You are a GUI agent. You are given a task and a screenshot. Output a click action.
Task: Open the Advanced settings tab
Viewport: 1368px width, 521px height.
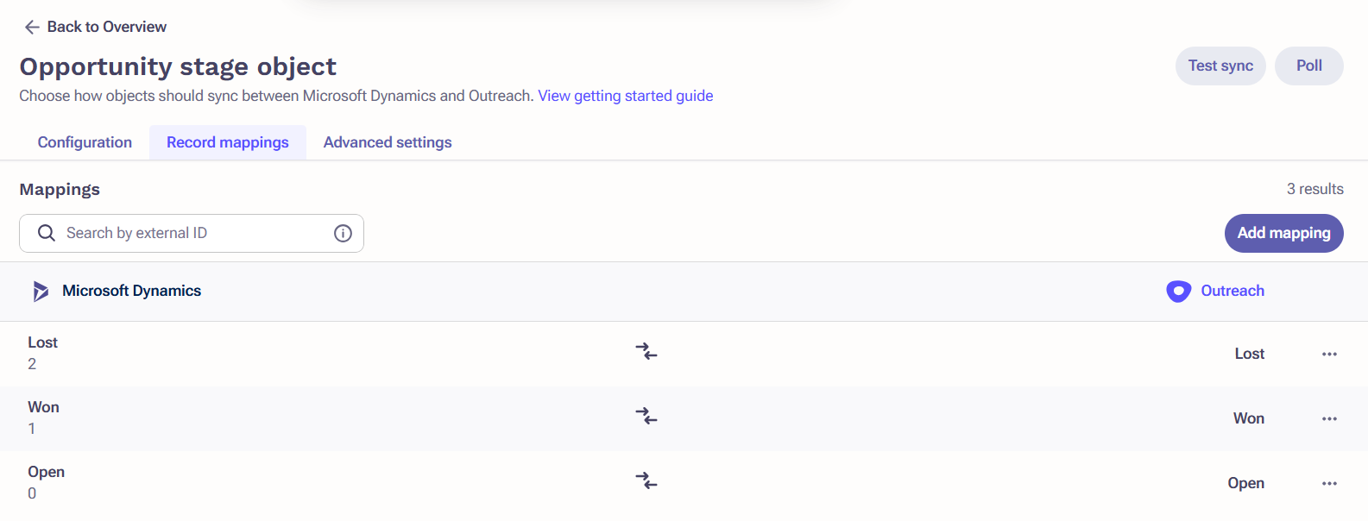pyautogui.click(x=388, y=142)
